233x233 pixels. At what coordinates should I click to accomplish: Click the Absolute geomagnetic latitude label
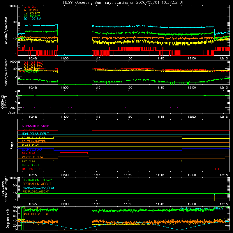[x=201, y=208]
